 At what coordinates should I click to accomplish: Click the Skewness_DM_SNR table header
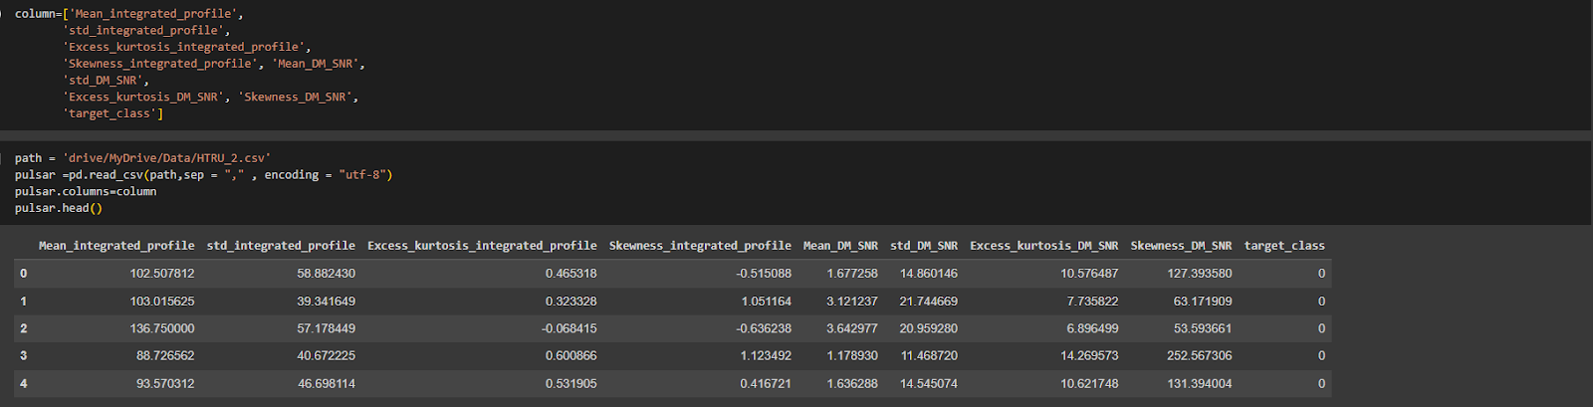(x=1181, y=246)
